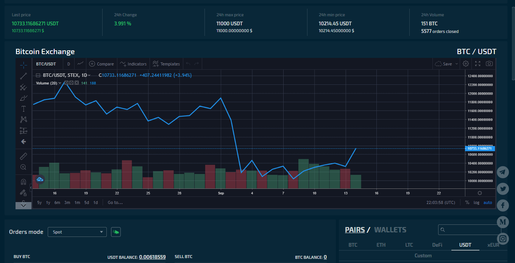Toggle lock all drawing tools
The height and width of the screenshot is (263, 515).
(x=23, y=193)
